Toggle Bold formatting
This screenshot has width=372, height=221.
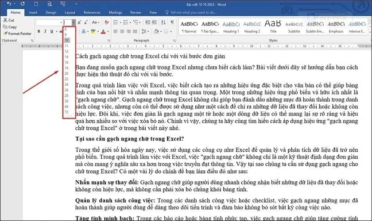[39, 31]
